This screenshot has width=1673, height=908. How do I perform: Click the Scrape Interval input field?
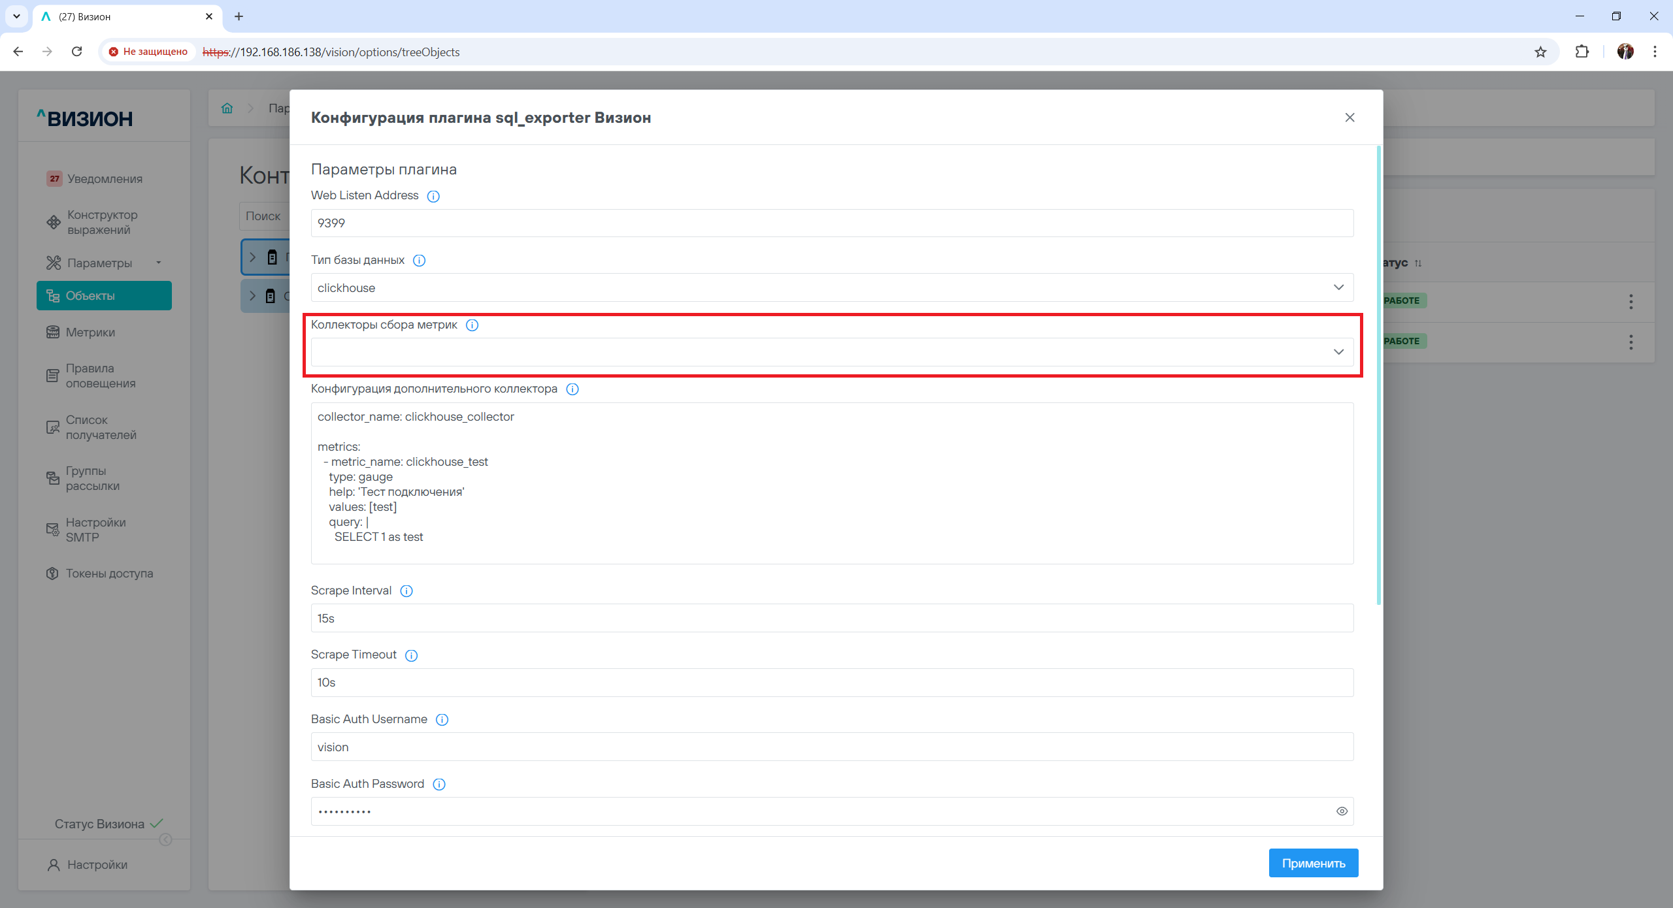(831, 618)
